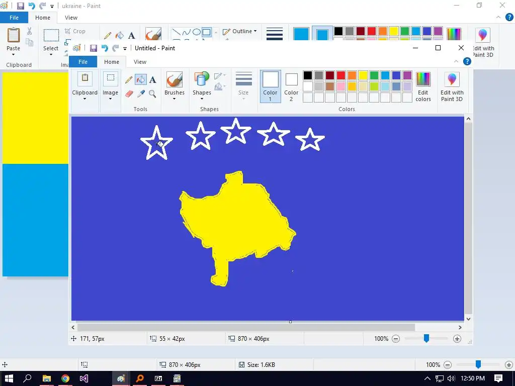Click the Undo arrow in Untitled Paint

(105, 48)
